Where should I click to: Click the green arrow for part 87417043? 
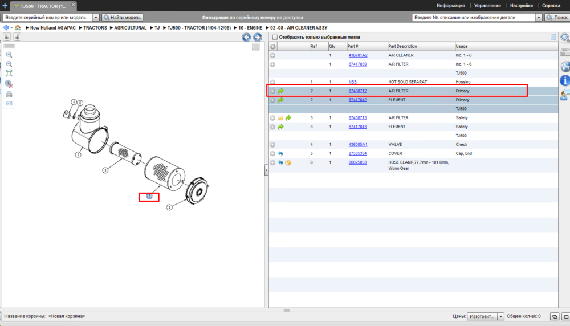point(280,127)
